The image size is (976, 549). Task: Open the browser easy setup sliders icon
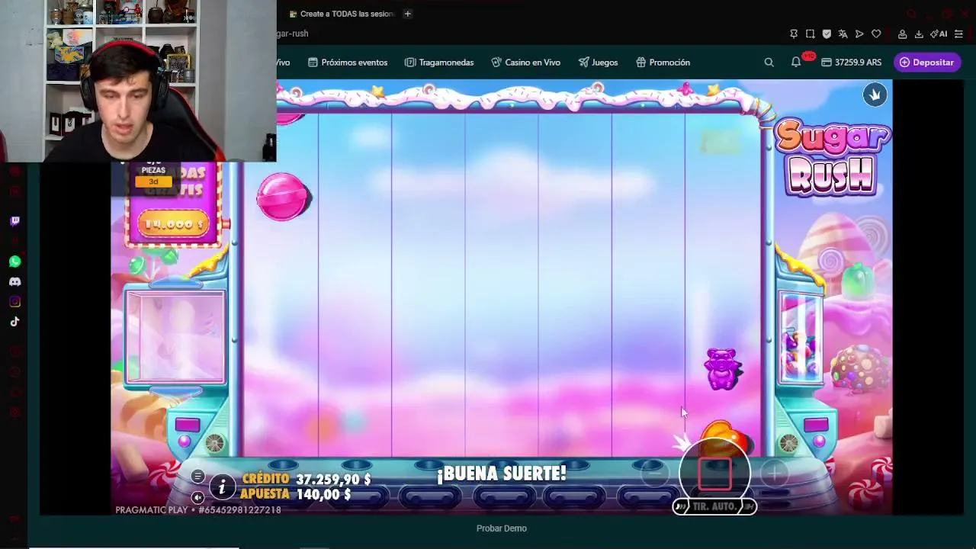coord(958,34)
